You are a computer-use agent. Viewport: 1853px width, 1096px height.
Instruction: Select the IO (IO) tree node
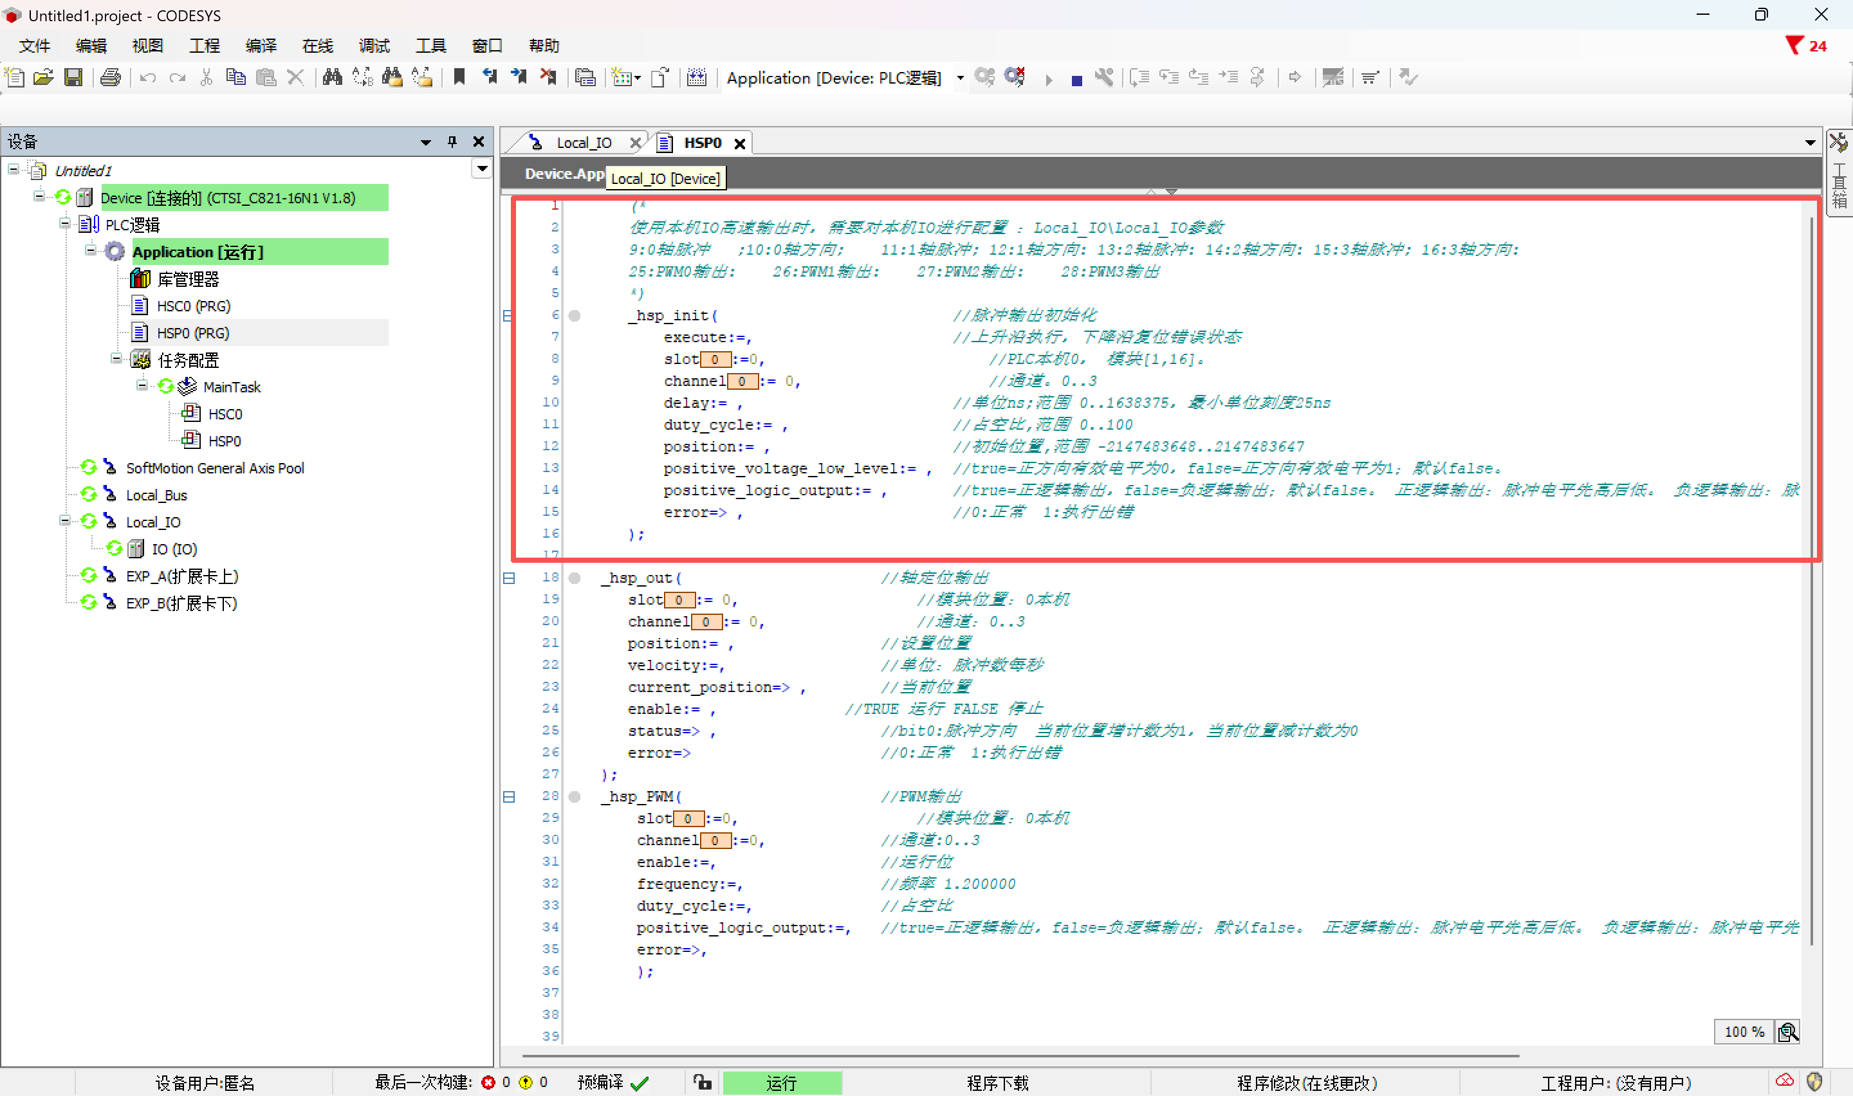click(174, 549)
